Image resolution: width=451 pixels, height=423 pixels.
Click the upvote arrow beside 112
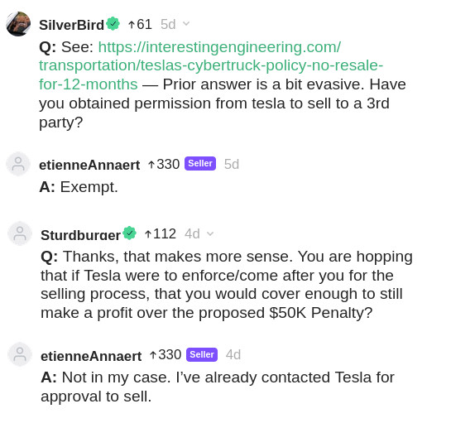148,234
